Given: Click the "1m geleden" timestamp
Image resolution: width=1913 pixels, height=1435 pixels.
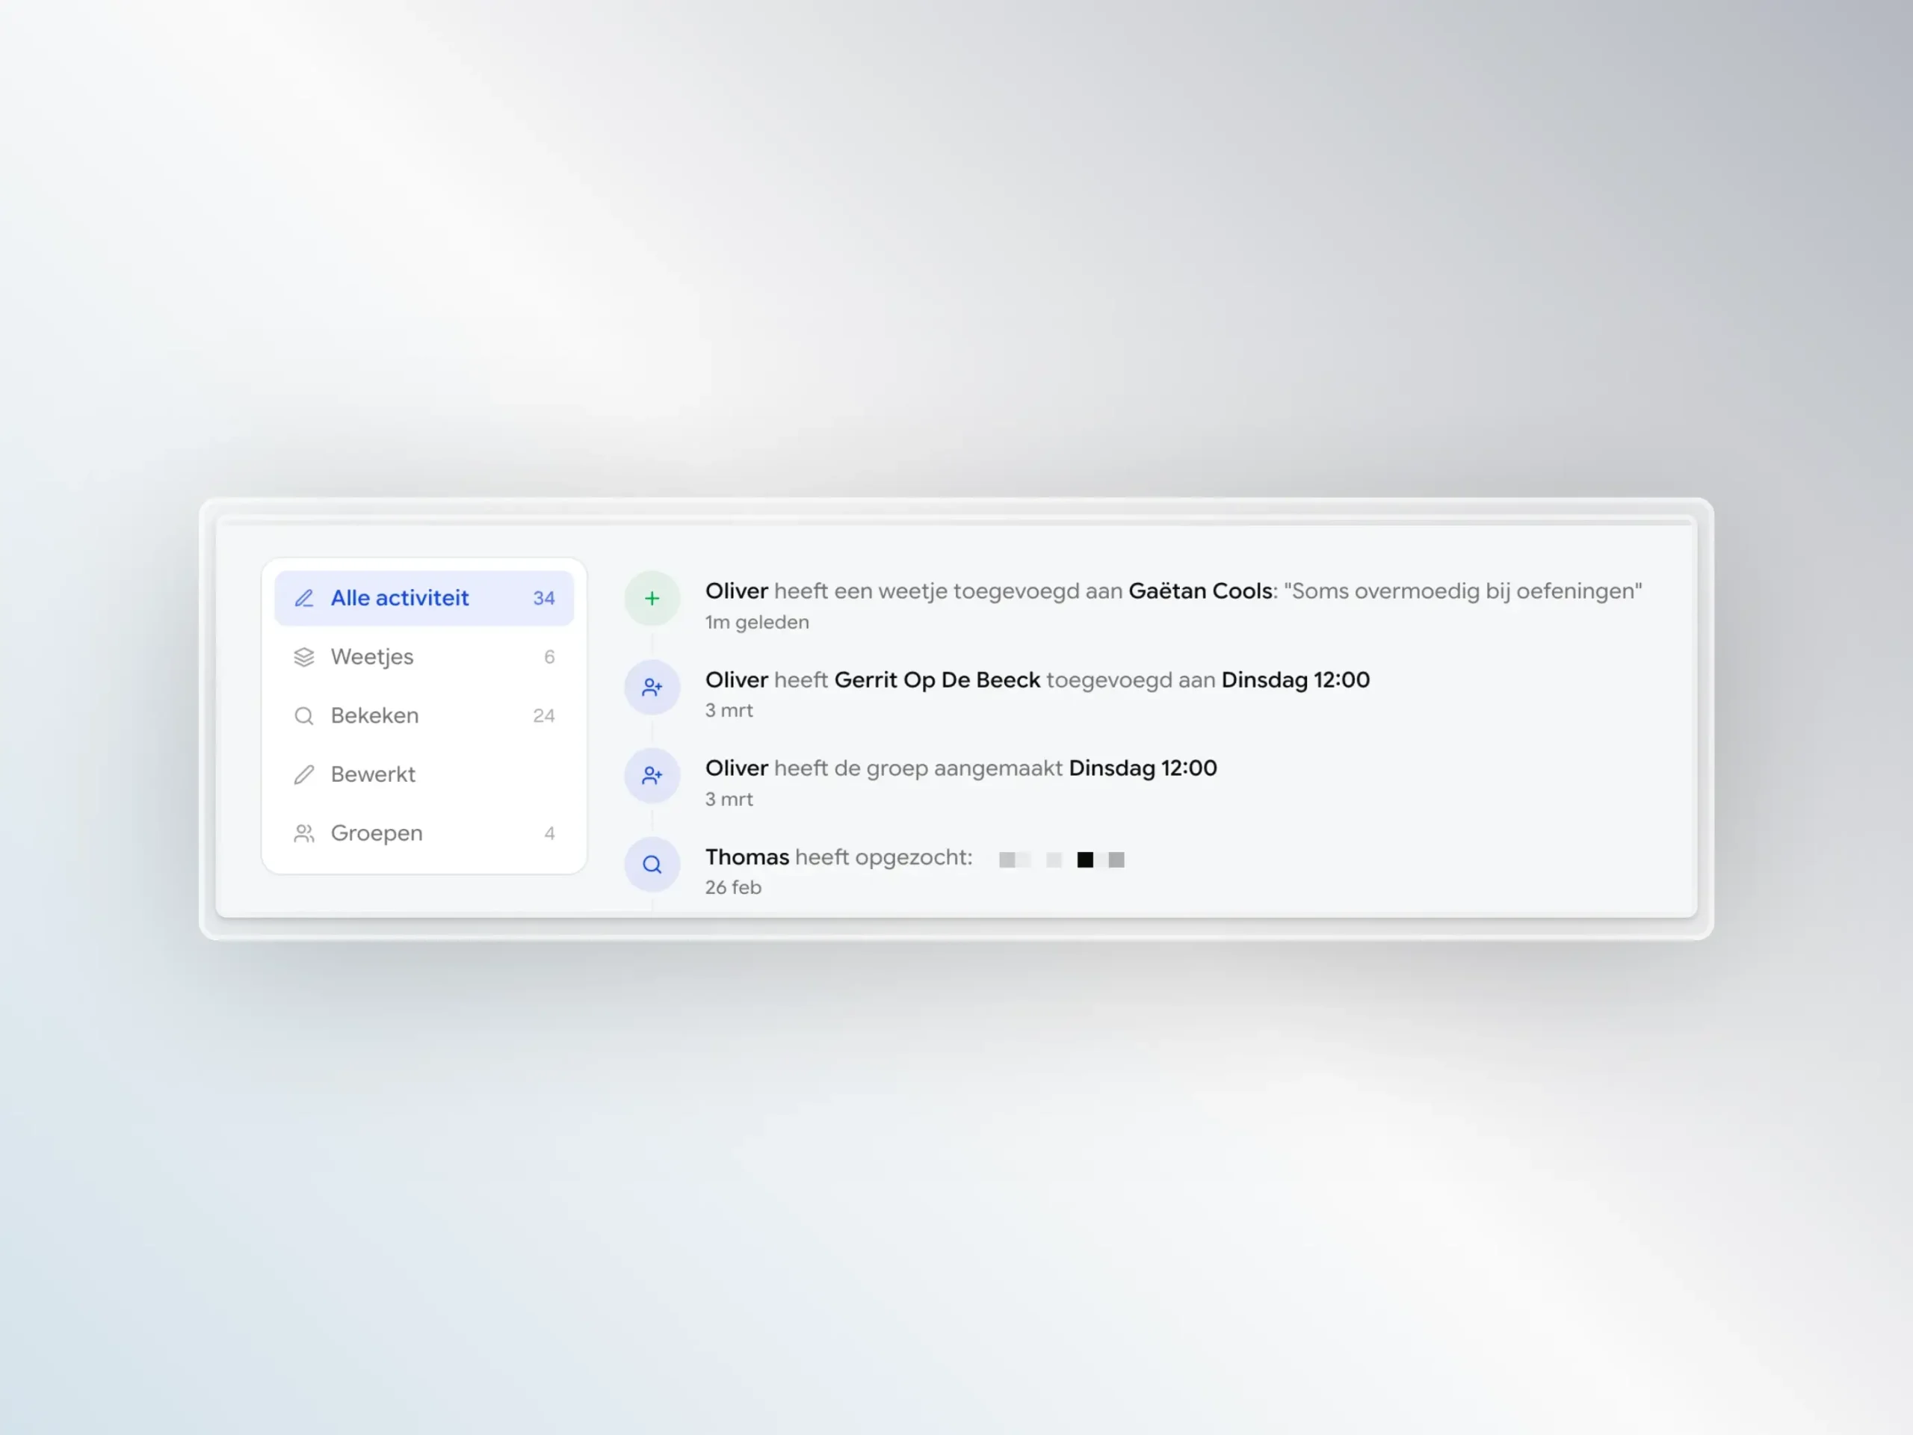Looking at the screenshot, I should point(757,623).
